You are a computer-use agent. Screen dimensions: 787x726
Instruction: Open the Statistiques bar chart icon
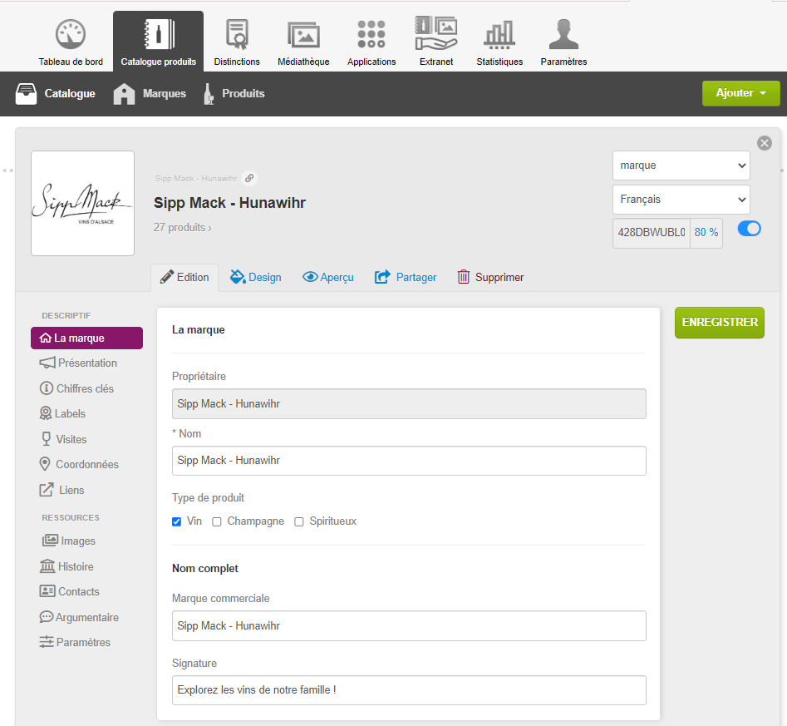[499, 35]
